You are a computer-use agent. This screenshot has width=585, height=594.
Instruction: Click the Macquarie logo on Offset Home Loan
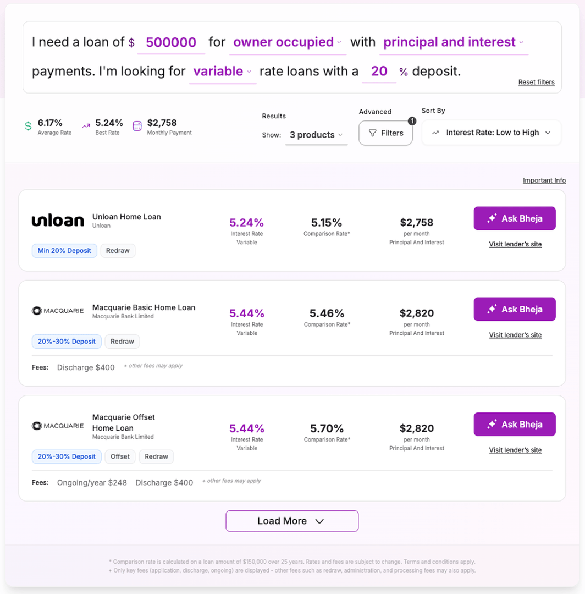pyautogui.click(x=58, y=426)
